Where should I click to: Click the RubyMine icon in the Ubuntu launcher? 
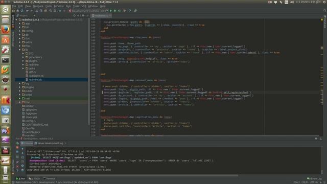click(x=6, y=100)
